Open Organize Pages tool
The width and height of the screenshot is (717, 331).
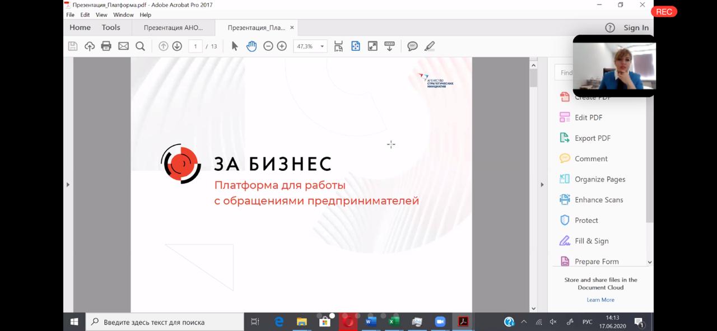coord(600,179)
